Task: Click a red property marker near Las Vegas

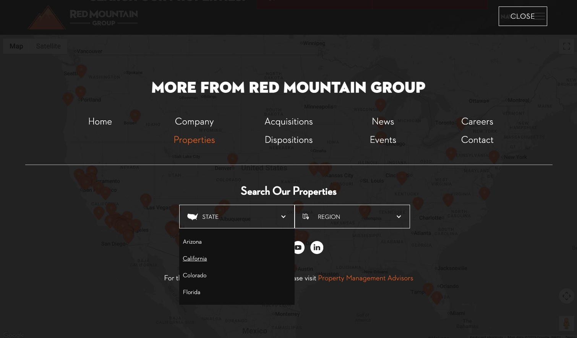Action: [x=146, y=200]
